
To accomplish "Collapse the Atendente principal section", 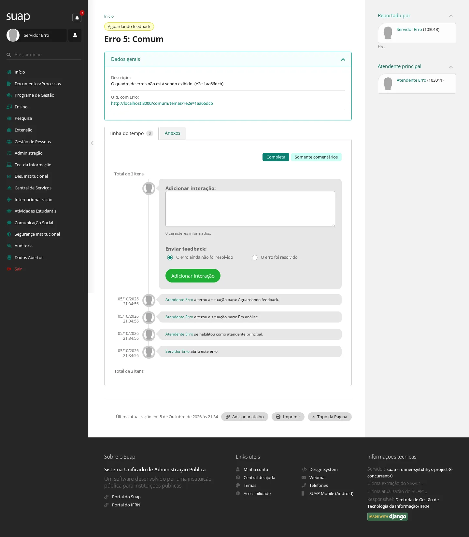I will tap(451, 67).
